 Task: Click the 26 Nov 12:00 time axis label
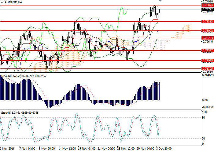[x=125, y=149]
